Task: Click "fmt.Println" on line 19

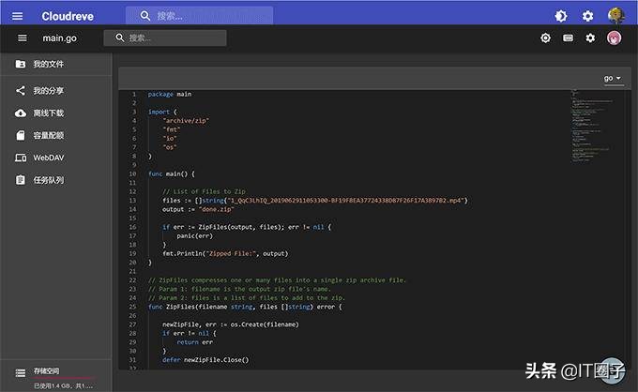Action: coord(182,253)
